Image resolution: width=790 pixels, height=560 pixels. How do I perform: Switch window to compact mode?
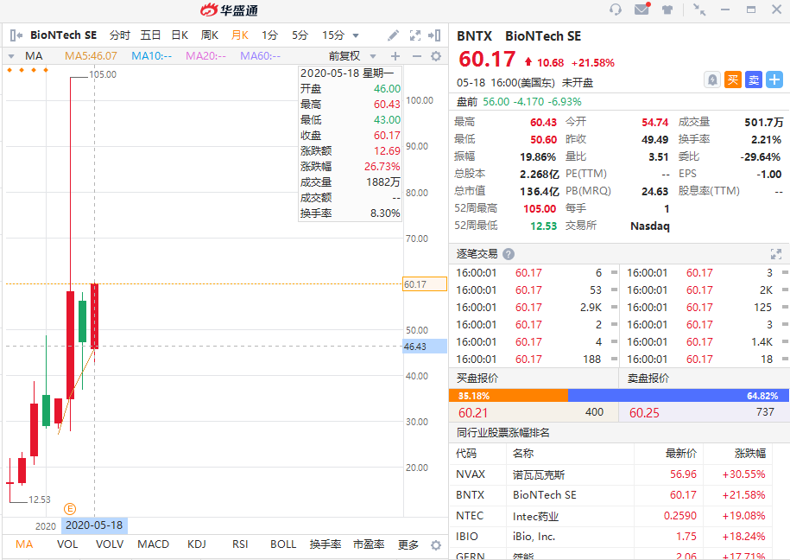[698, 10]
